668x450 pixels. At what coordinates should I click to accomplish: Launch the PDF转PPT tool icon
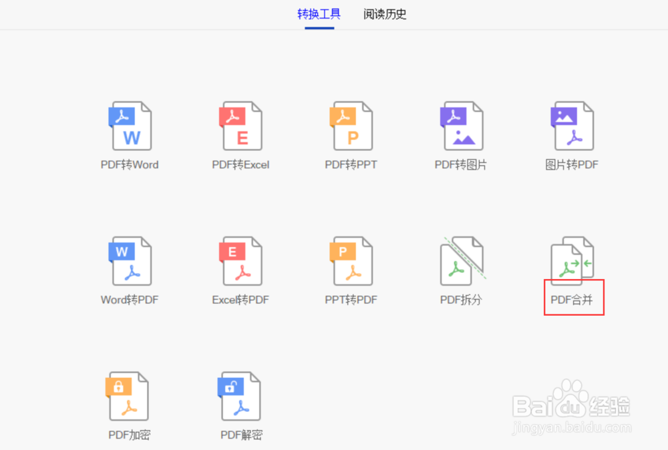(x=351, y=126)
